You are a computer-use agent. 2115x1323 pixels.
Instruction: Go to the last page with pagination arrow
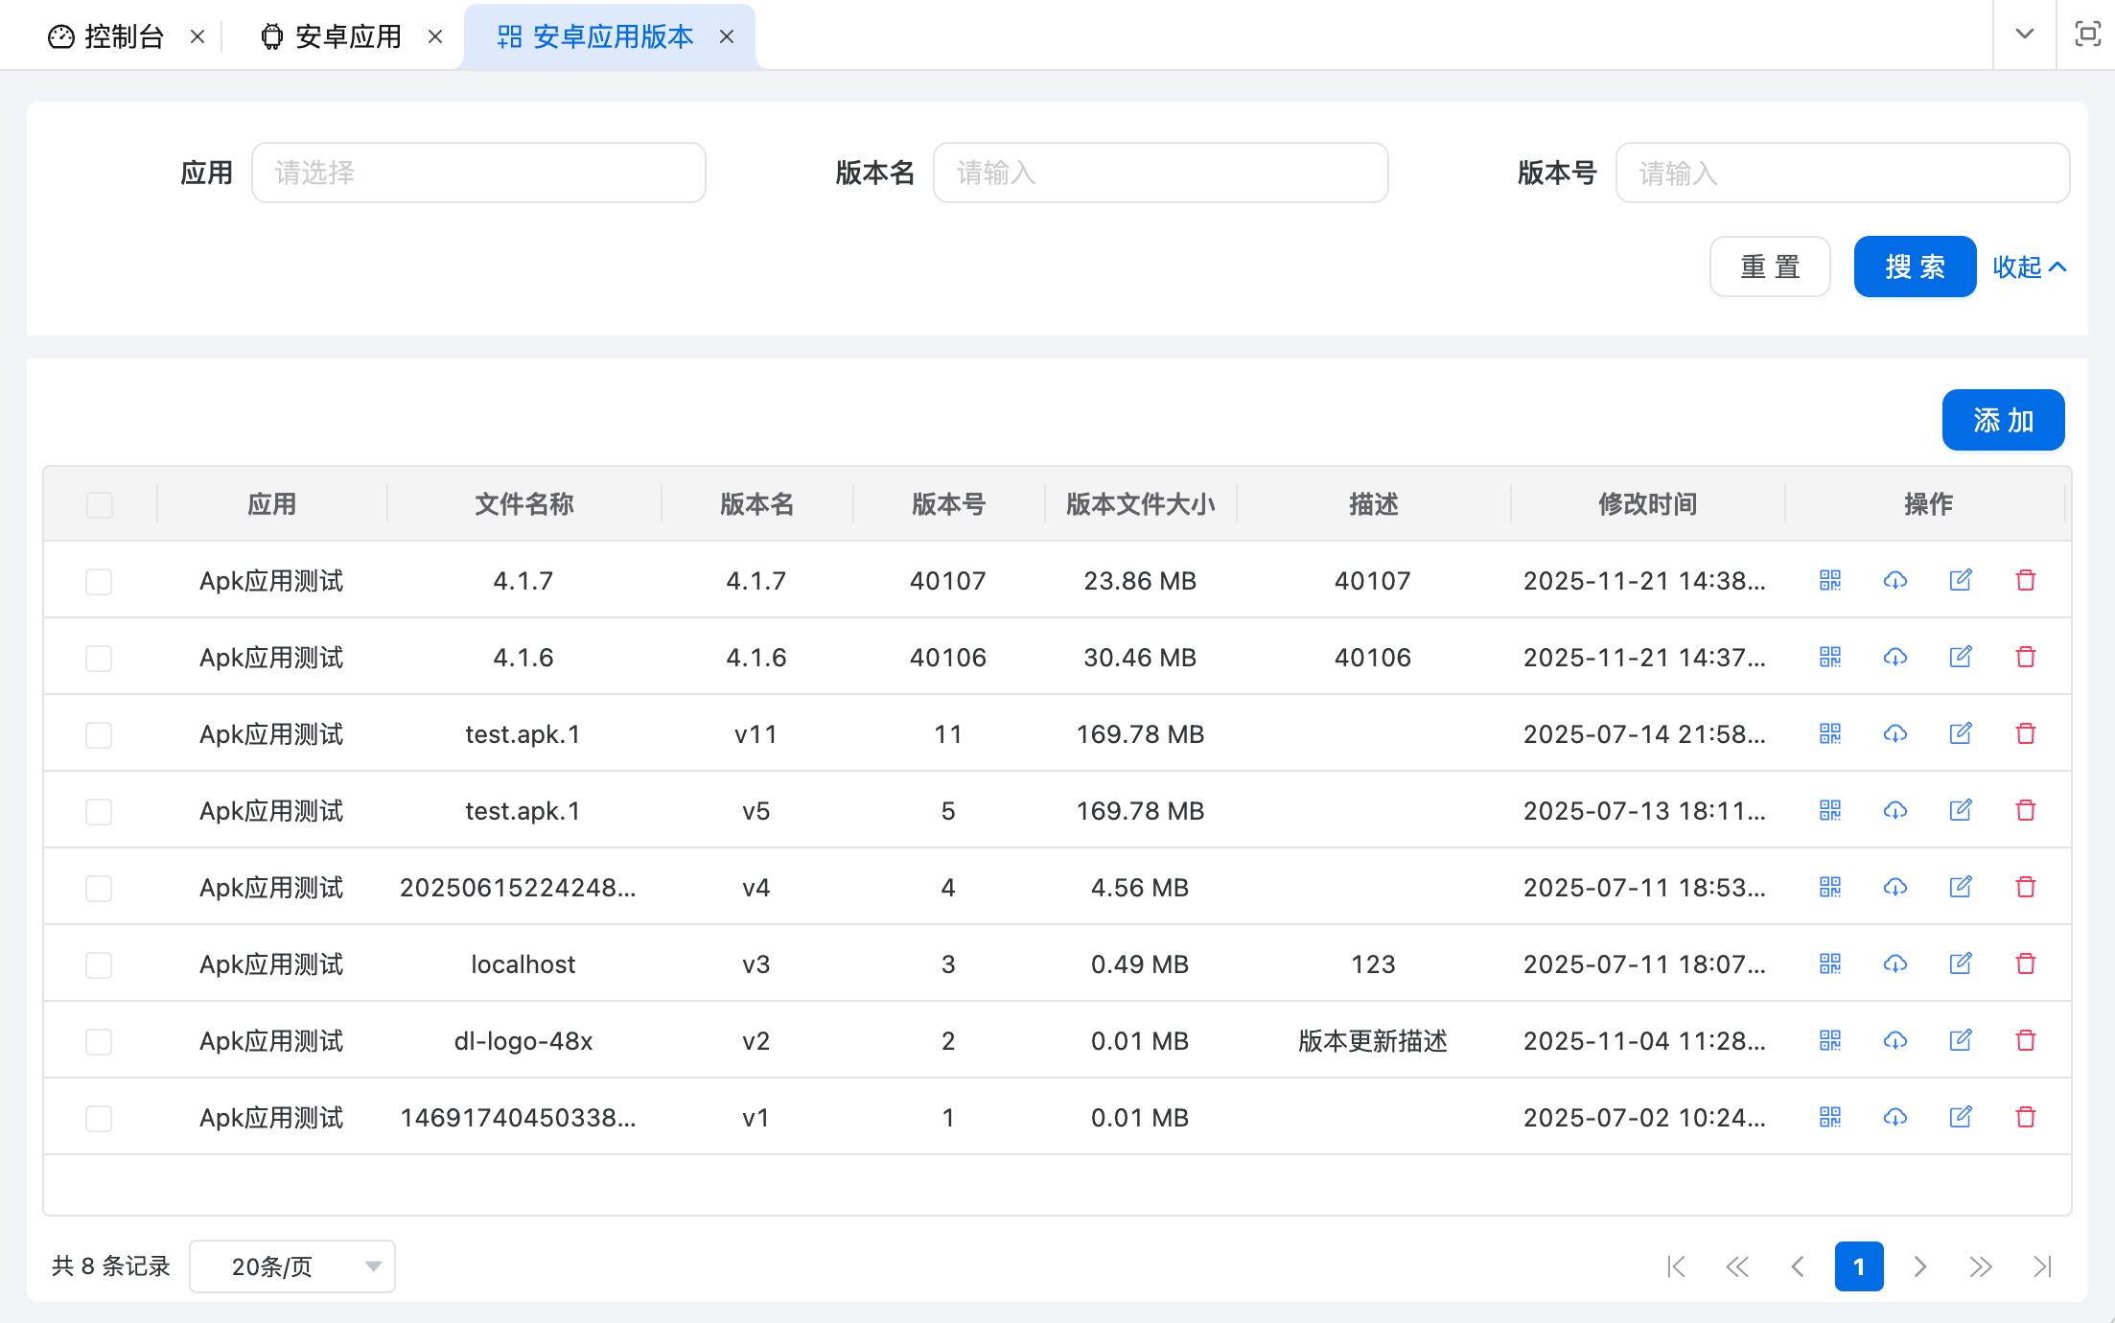2041,1265
